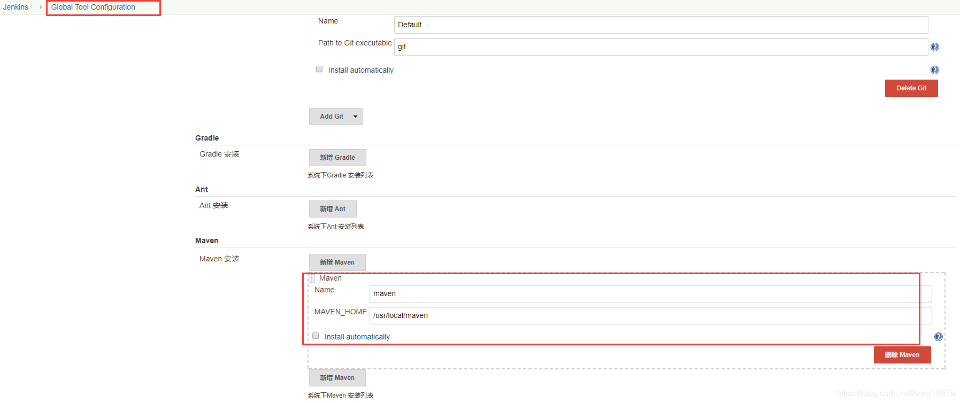Click the Gradle 安装 label
Image resolution: width=960 pixels, height=403 pixels.
point(219,154)
